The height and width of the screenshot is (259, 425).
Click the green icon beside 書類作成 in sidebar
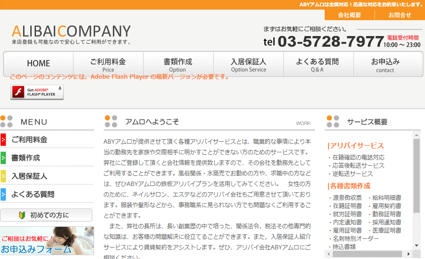pyautogui.click(x=3, y=158)
